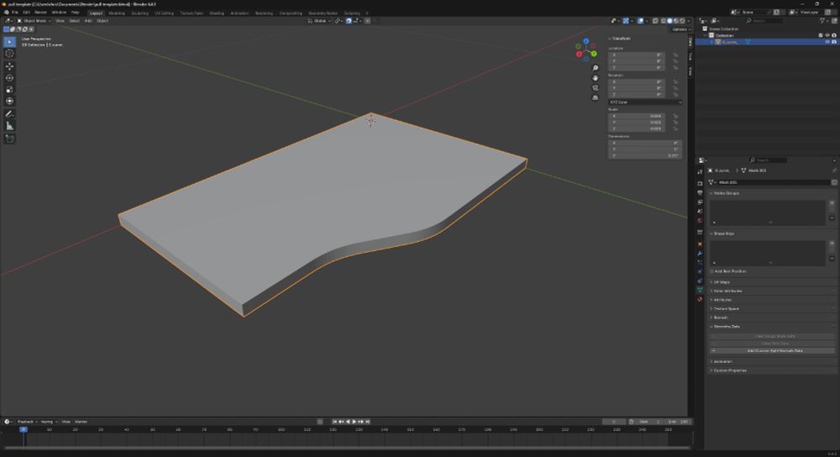Select the Cursor tool in the toolbar
Viewport: 840px width, 457px height.
point(9,54)
